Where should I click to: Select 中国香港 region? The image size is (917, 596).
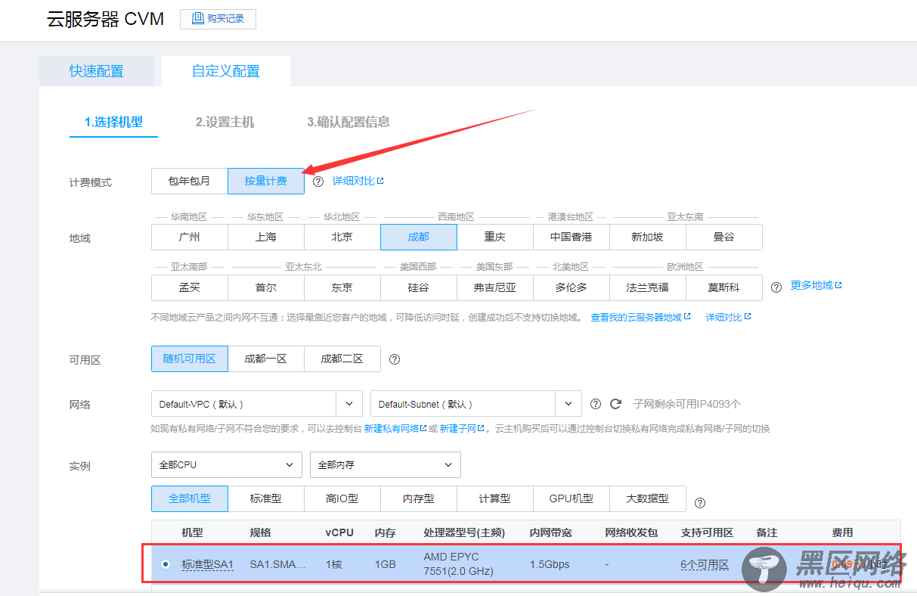572,237
